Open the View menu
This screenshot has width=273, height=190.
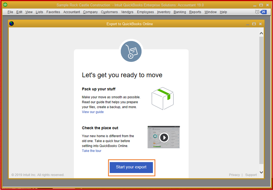click(x=29, y=12)
